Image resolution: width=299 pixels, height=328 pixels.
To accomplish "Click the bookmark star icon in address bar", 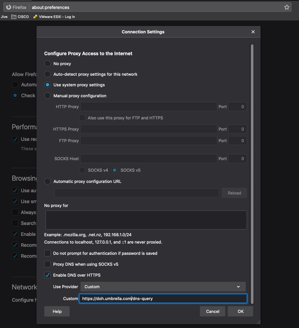I will [287, 7].
